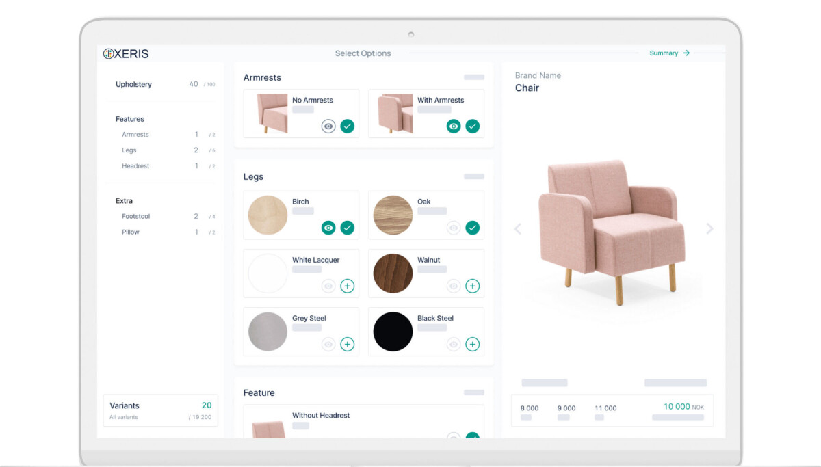
Task: Add Black Steel legs using plus icon
Action: click(x=473, y=344)
